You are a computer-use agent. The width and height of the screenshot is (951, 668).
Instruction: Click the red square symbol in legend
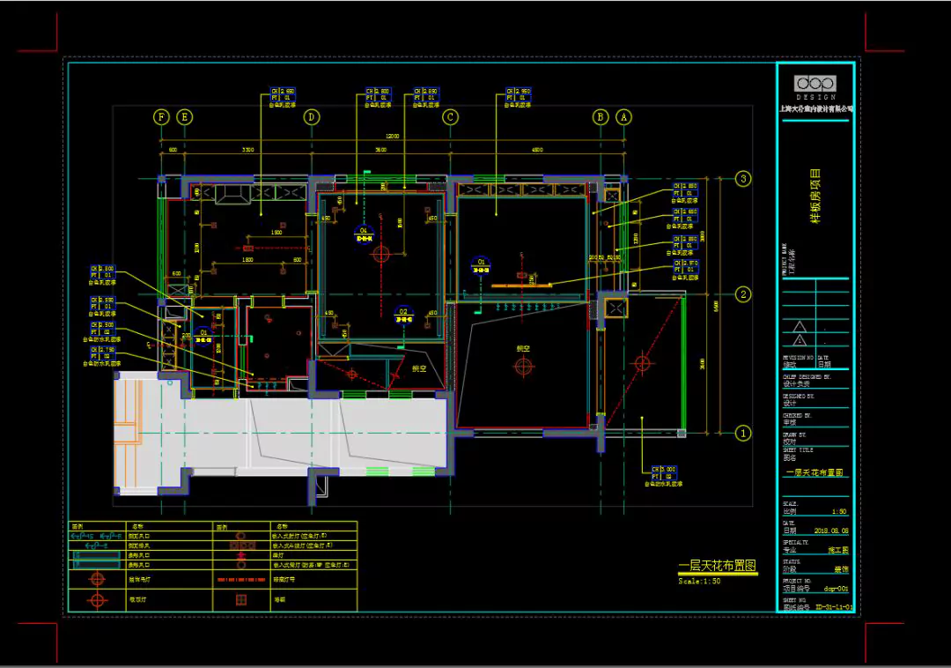pyautogui.click(x=240, y=600)
